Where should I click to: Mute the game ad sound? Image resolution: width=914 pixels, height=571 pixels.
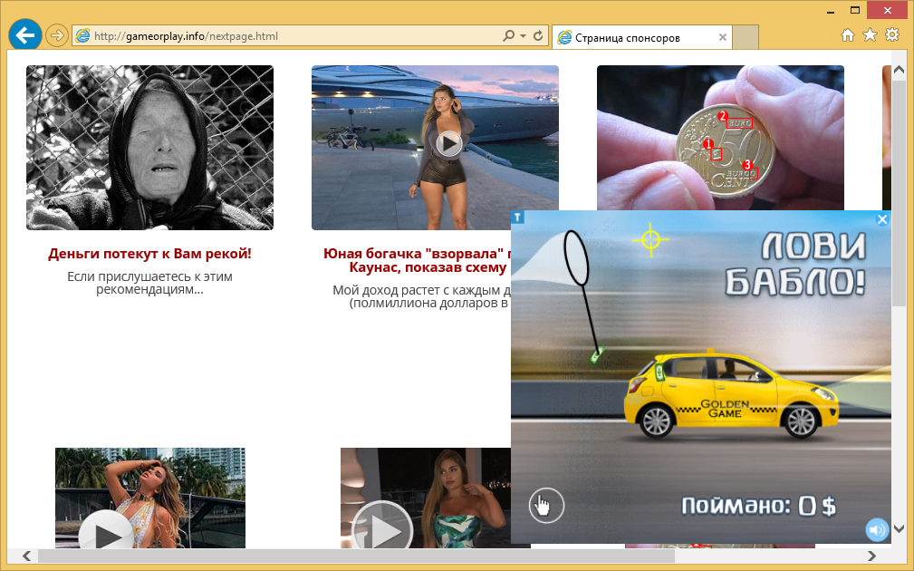tap(876, 529)
